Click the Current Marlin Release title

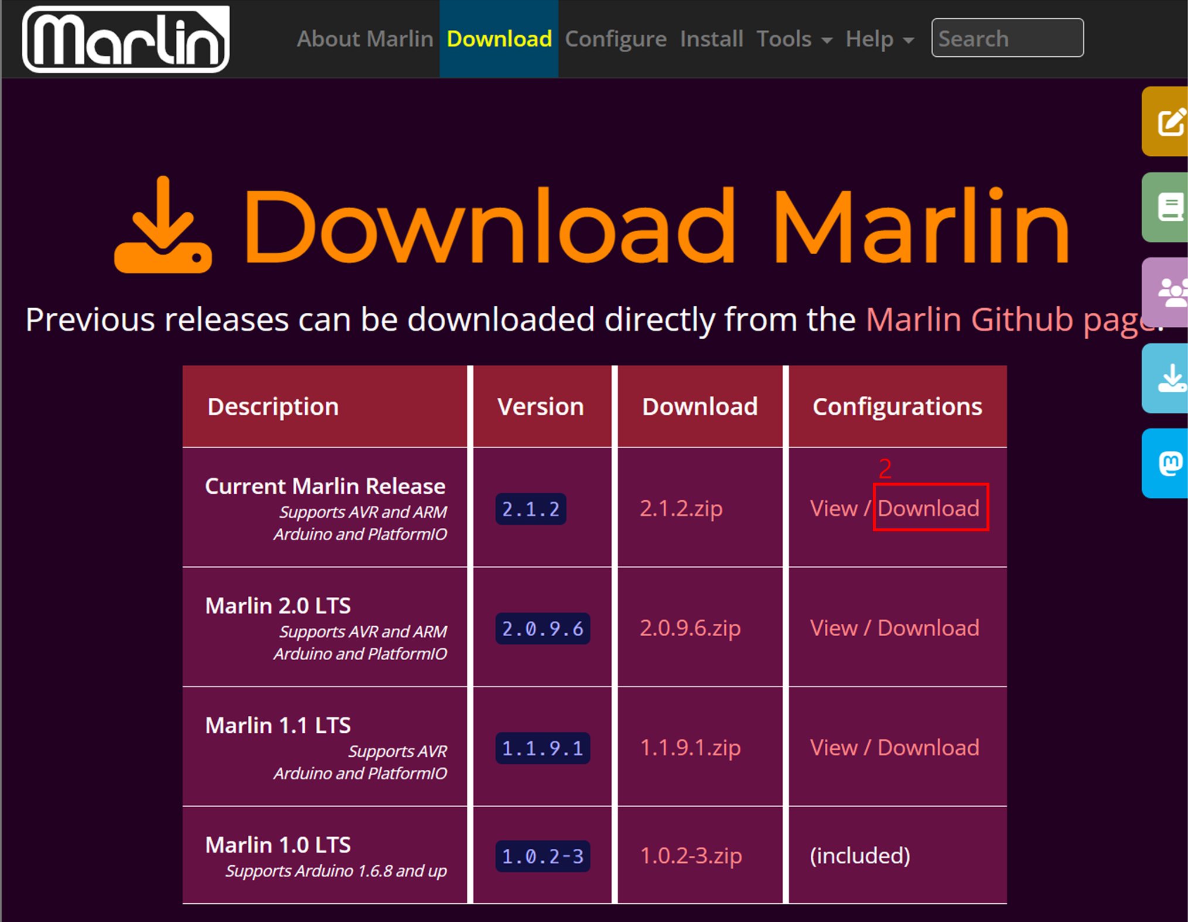325,486
